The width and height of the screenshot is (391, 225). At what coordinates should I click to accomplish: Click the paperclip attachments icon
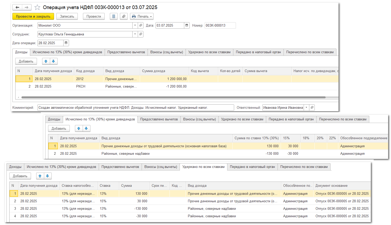click(124, 16)
